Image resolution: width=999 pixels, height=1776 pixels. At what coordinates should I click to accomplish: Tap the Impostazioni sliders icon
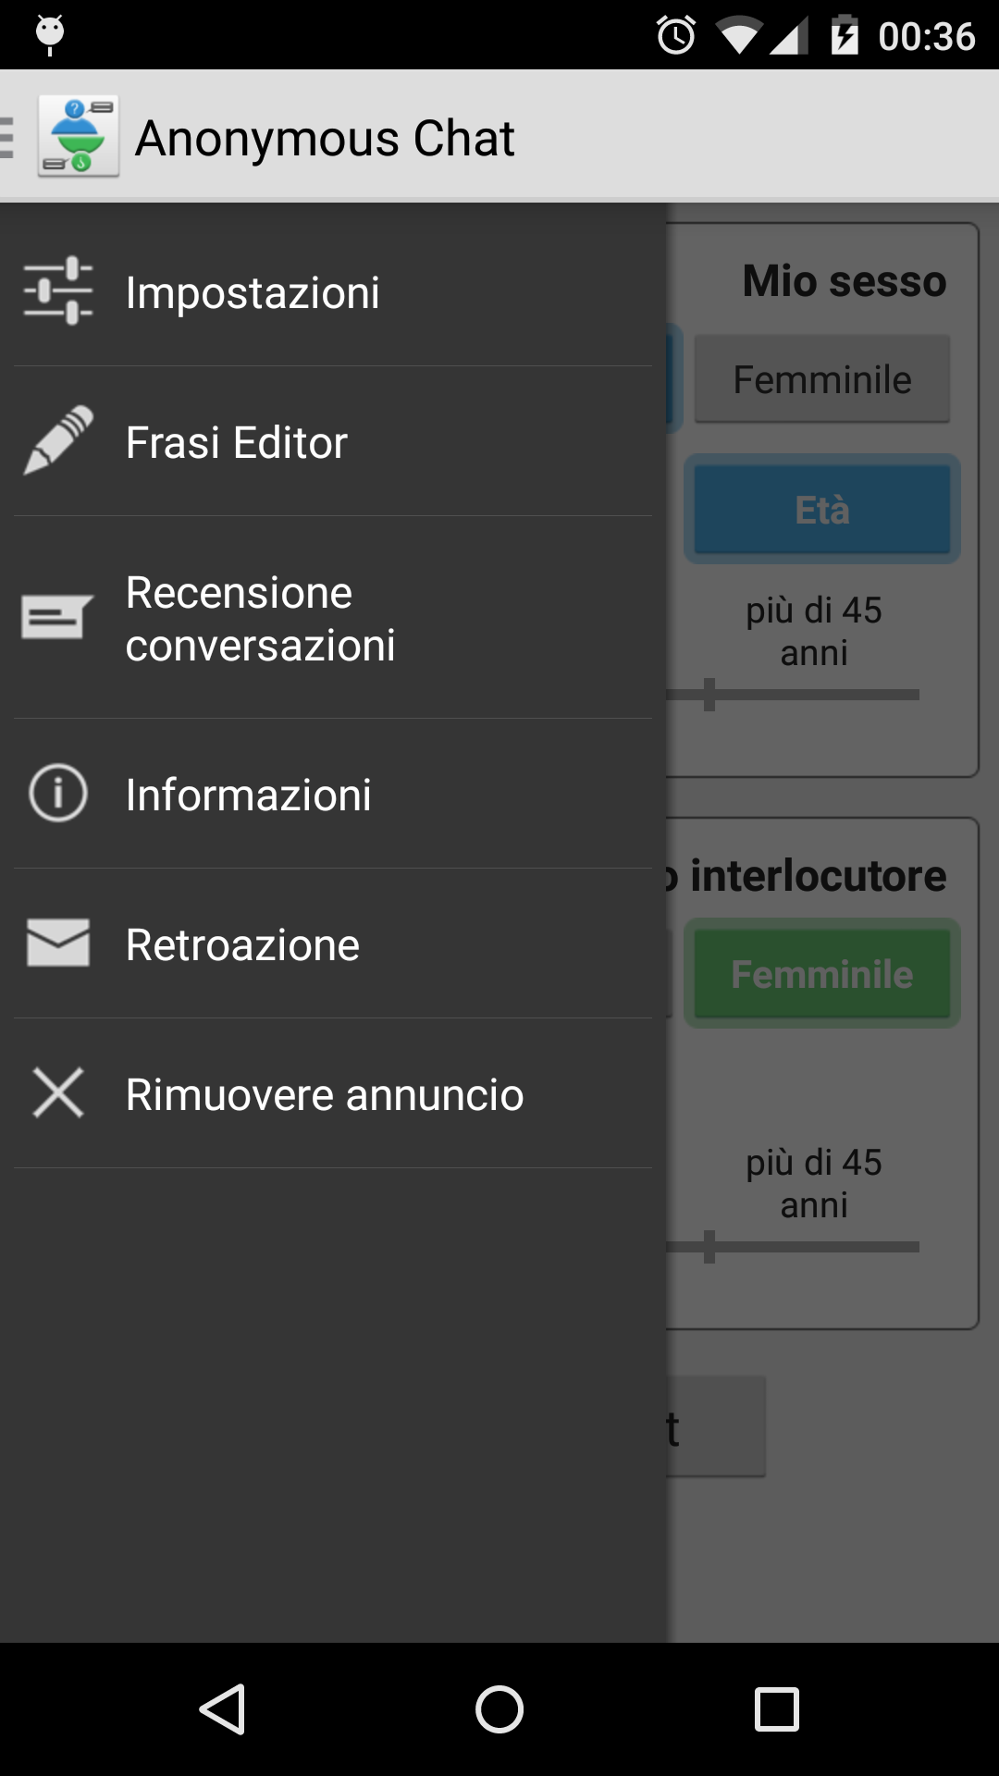pos(58,290)
